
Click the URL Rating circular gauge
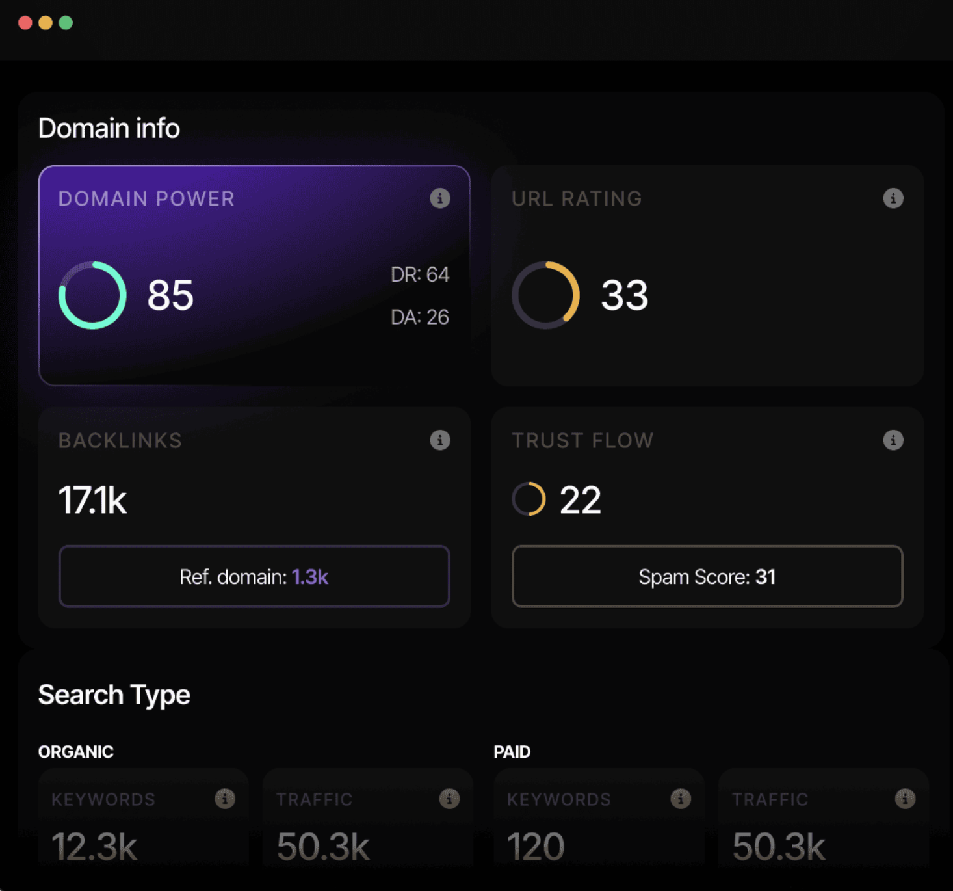coord(545,295)
